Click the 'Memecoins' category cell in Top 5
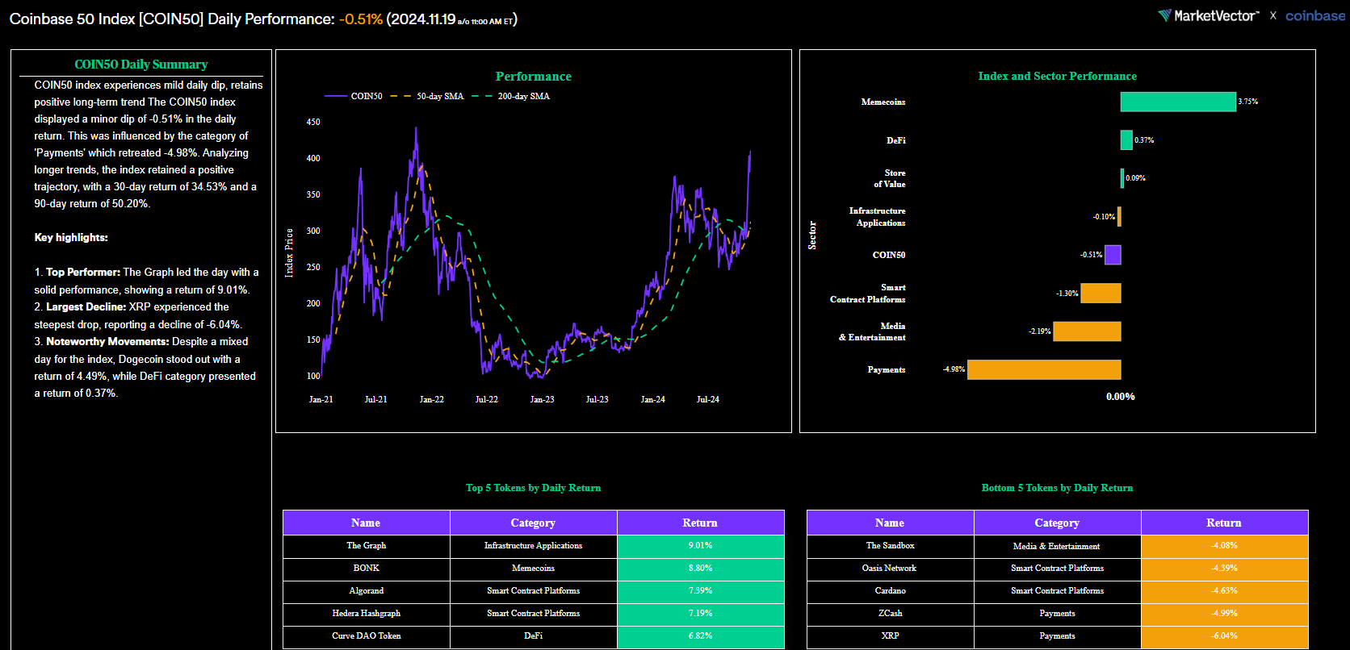Screen dimensions: 1350x650 tap(533, 569)
